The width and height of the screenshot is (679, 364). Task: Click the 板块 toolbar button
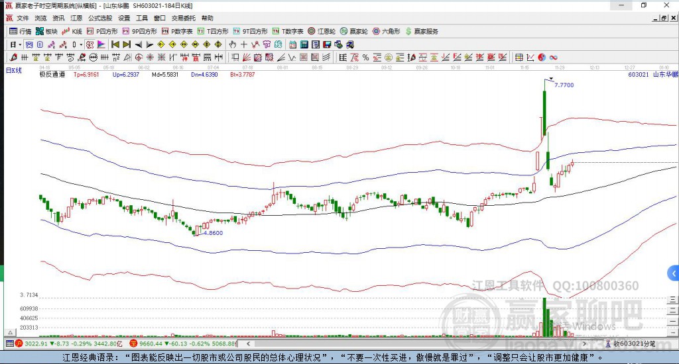[46, 31]
